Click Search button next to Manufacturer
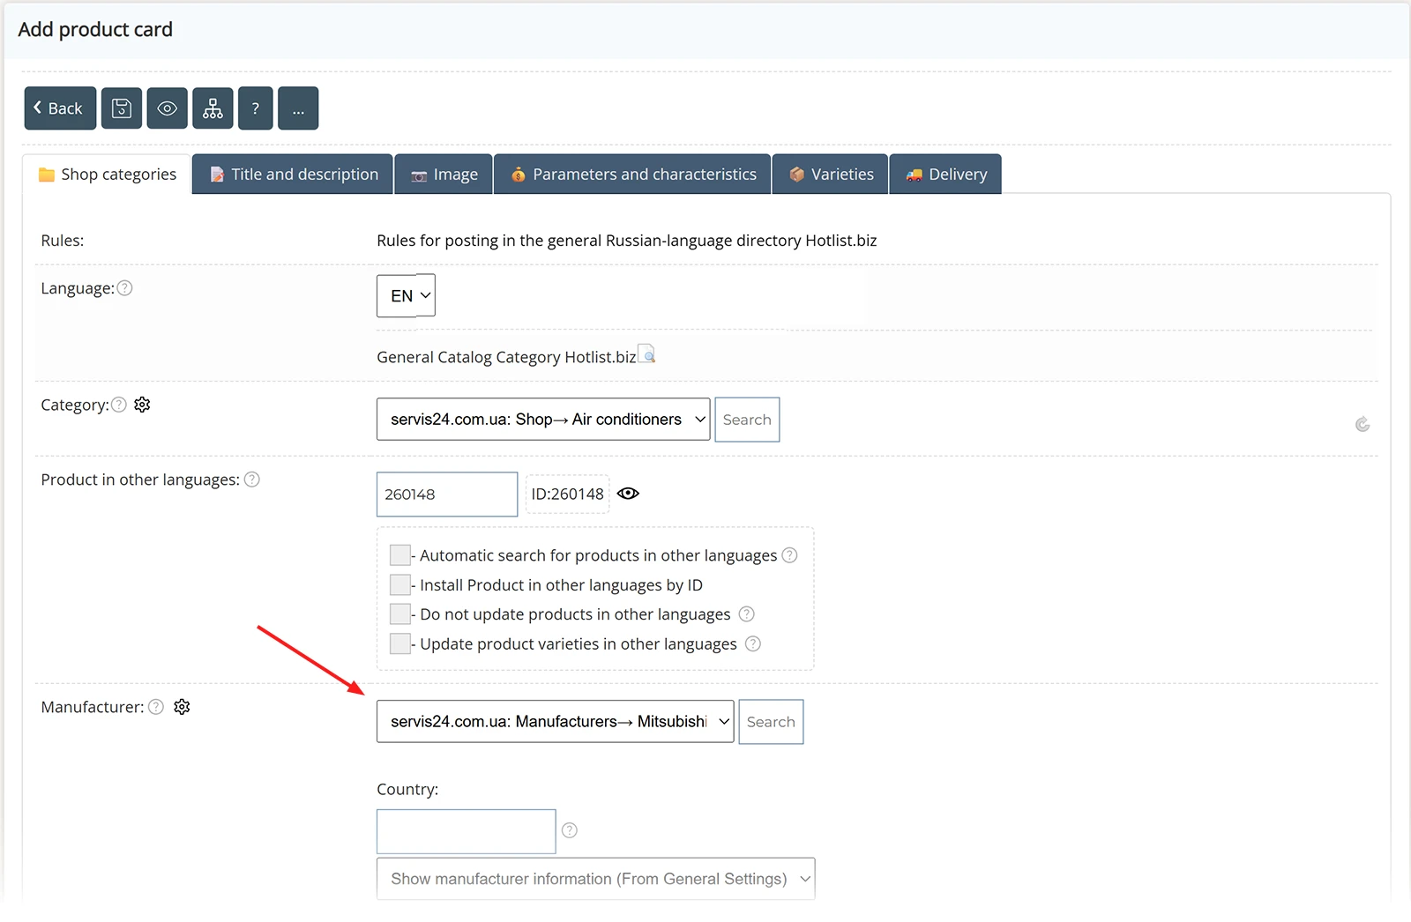1411x922 pixels. click(x=771, y=722)
